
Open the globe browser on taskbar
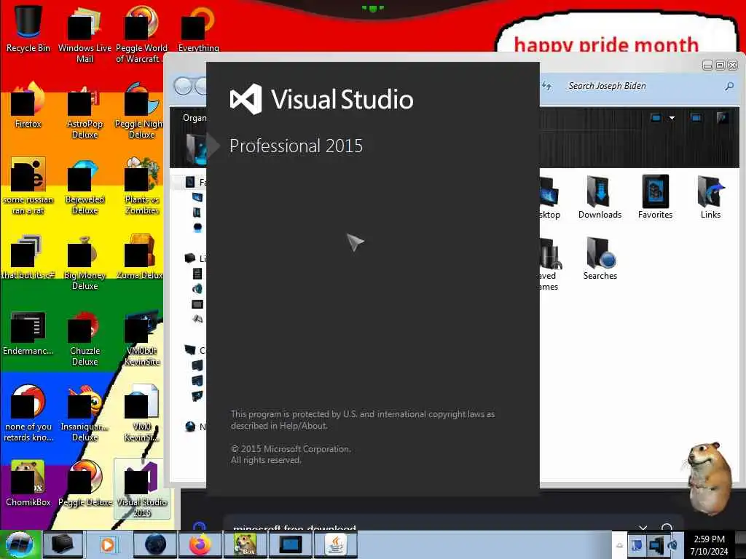[x=155, y=544]
